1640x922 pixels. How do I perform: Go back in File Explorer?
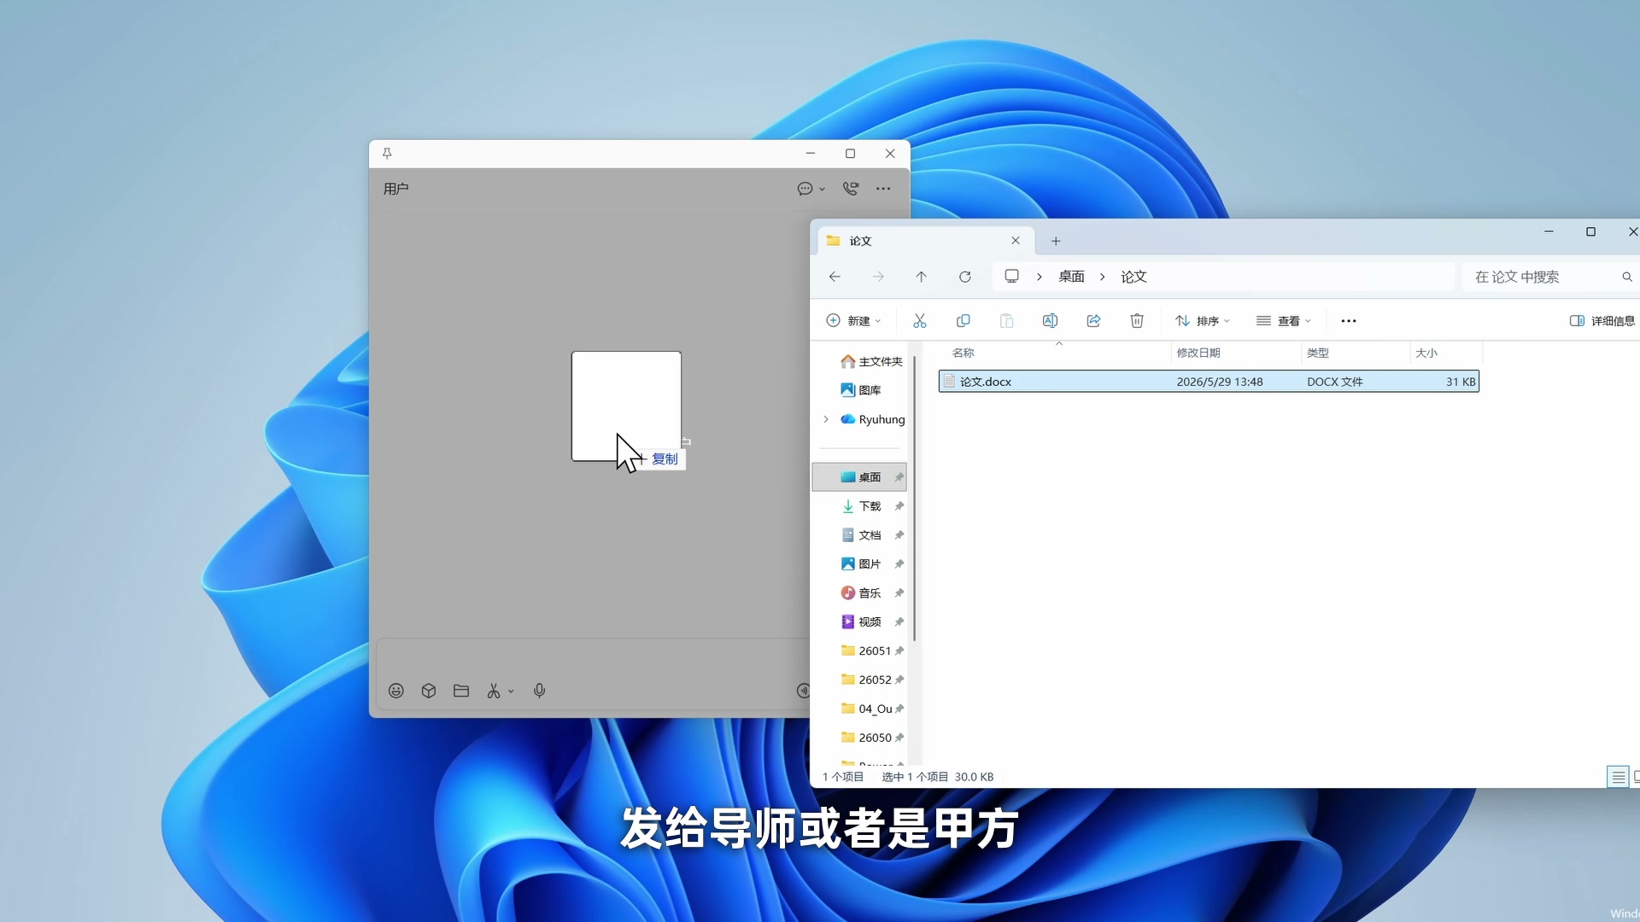(x=835, y=277)
